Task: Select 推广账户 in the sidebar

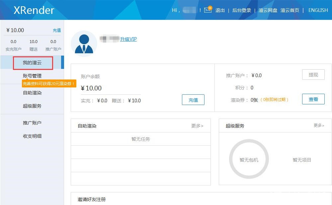Action: tap(32, 123)
